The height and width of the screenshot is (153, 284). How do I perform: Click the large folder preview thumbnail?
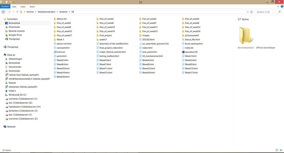(246, 35)
